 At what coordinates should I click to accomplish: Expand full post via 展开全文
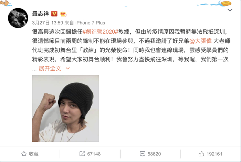(x=50, y=68)
